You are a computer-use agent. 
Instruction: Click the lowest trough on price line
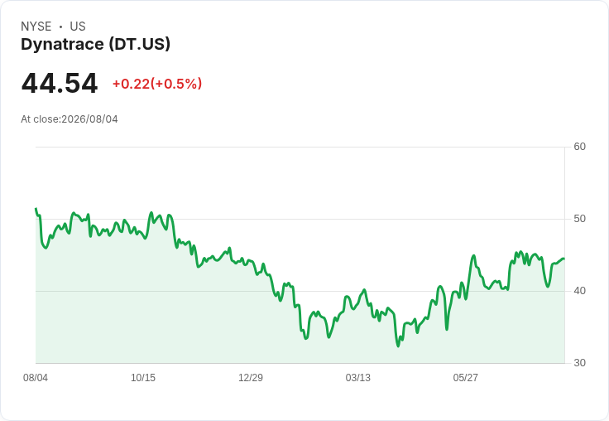coord(398,346)
